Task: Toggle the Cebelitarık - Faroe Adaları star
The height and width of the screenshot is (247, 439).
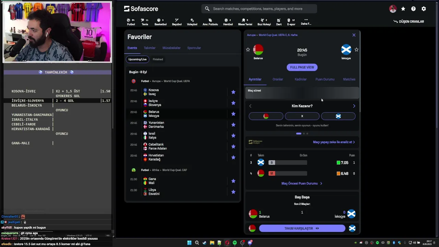Action: (x=233, y=146)
